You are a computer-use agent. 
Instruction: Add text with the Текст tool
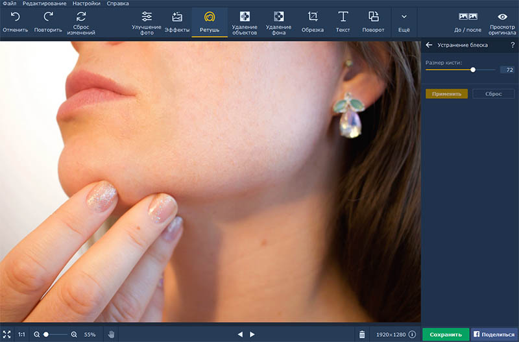coord(343,18)
